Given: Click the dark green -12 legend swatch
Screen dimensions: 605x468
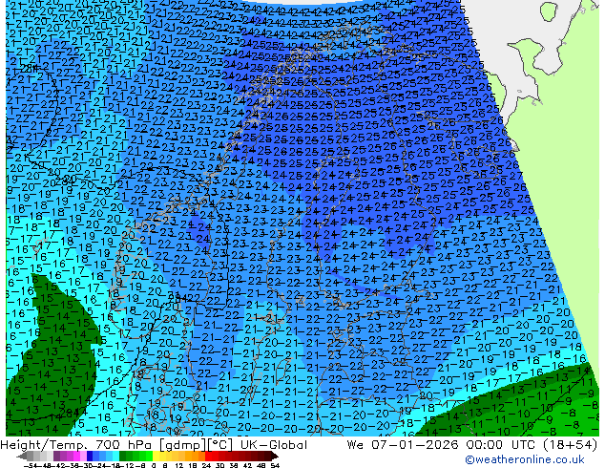Looking at the screenshot, I should click(x=123, y=456).
